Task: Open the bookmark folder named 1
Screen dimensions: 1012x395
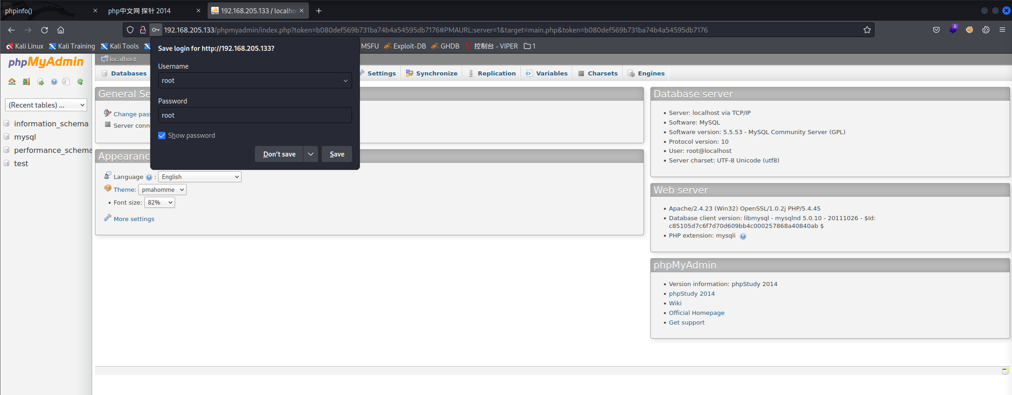Action: tap(530, 46)
